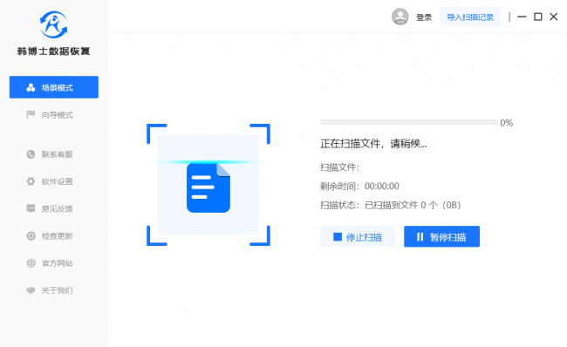Screen dimensions: 567x347
Task: Close the data recovery window
Action: click(x=554, y=17)
